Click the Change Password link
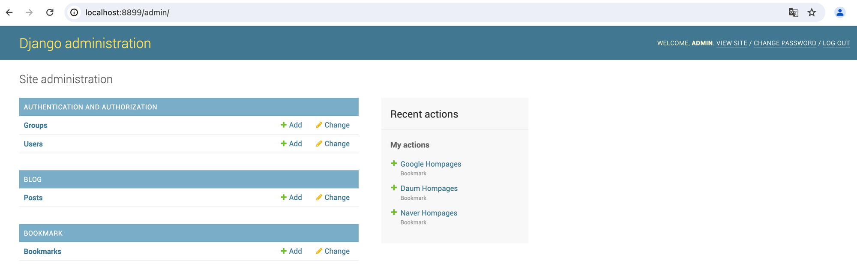 [x=785, y=43]
